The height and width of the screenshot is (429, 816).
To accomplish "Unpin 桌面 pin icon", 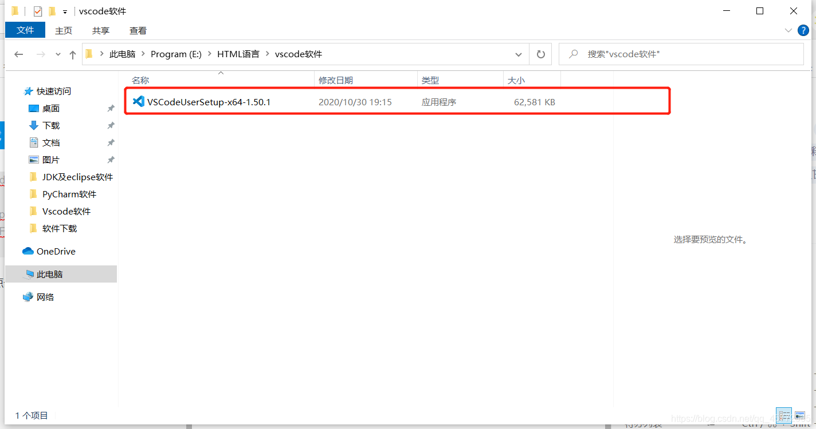I will (111, 108).
